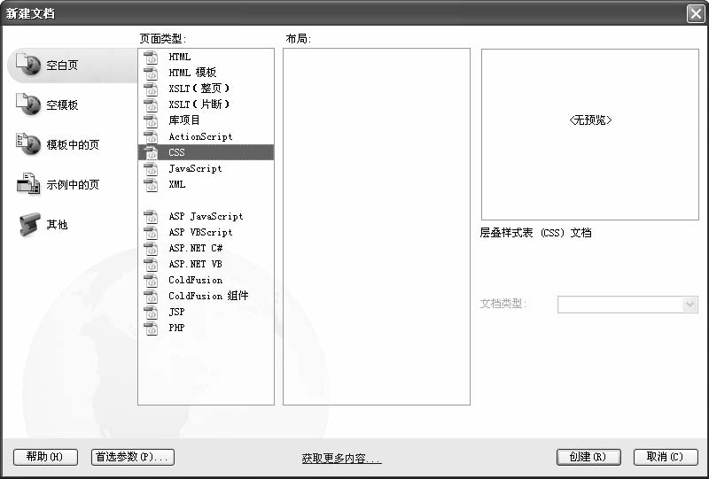The width and height of the screenshot is (709, 479).
Task: Click the 空白页 category icon
Action: tap(27, 65)
